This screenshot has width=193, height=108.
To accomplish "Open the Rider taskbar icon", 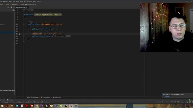I will tap(71, 106).
